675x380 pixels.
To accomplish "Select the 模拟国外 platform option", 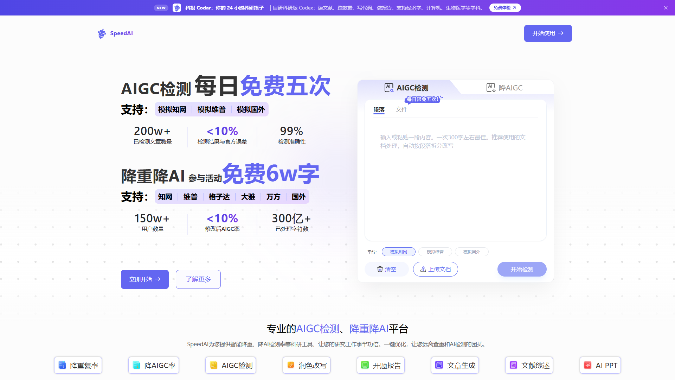I will point(472,252).
